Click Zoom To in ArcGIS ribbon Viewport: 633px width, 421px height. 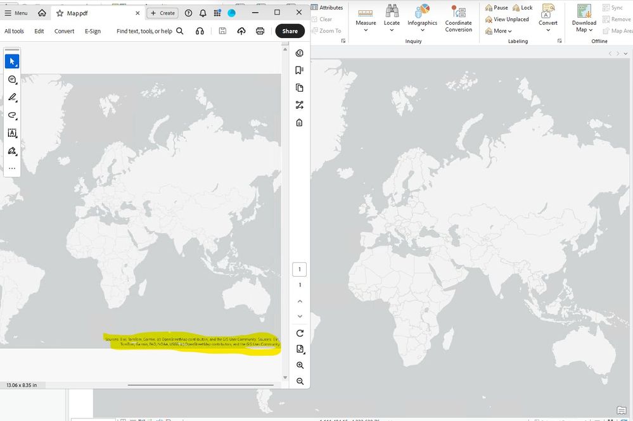click(x=326, y=30)
